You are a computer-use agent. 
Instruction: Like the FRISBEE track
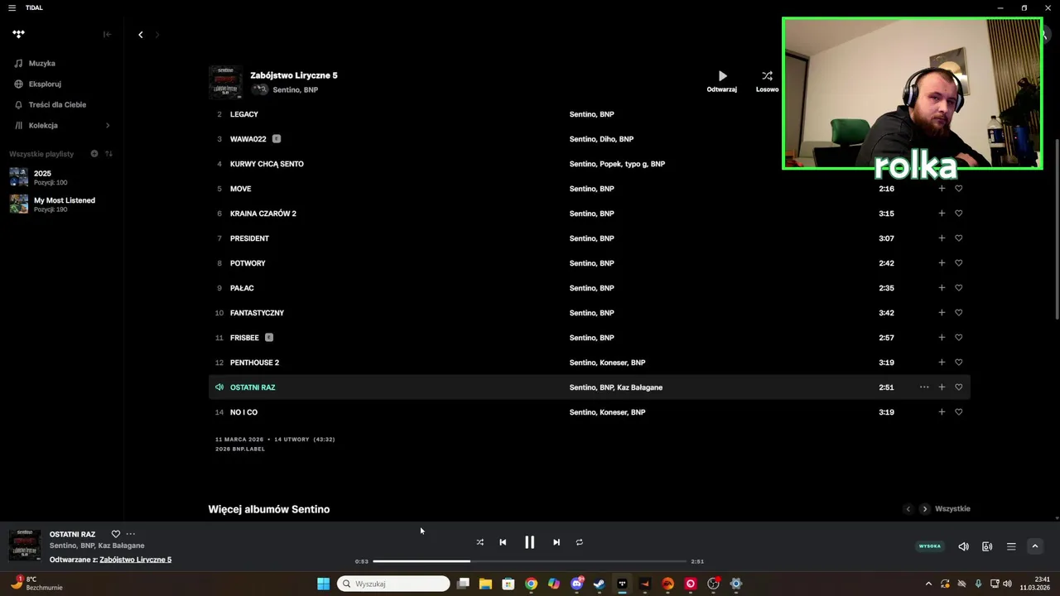[x=959, y=338]
